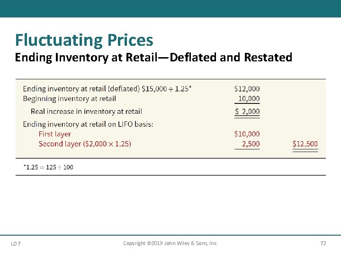This screenshot has height=255, width=341.
Task: Select Real increase in inventory at retail
Action: (86, 111)
